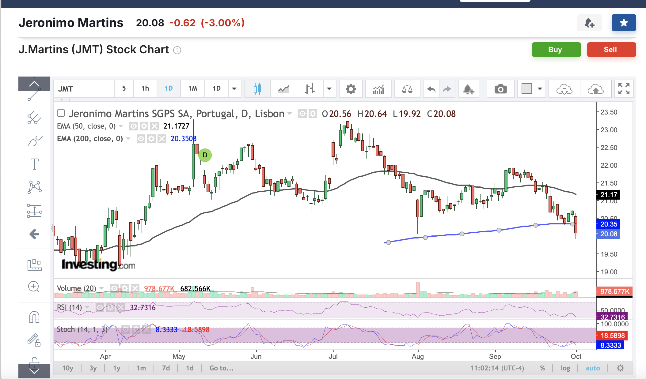
Task: Activate the magnet snap tool
Action: (34, 317)
